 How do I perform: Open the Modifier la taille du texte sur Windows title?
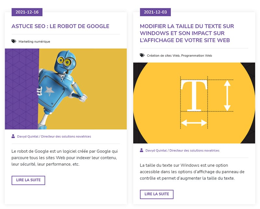[x=187, y=33]
